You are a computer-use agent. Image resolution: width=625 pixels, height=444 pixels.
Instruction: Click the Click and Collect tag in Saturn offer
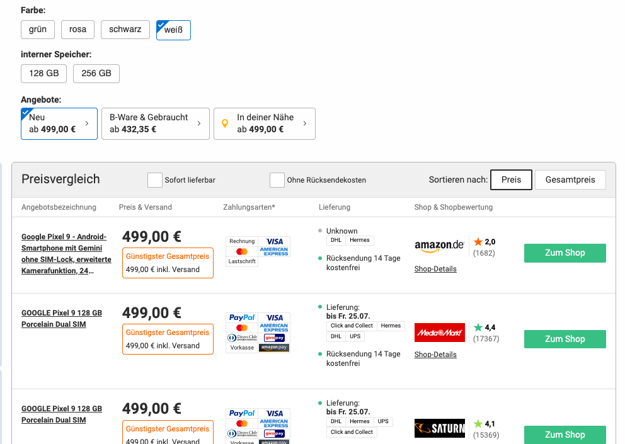coord(352,433)
